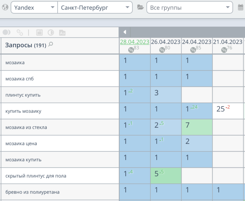Viewport: 245px width, 201px height.
Task: Open the Санкт-Петербург region dropdown
Action: tap(95, 7)
